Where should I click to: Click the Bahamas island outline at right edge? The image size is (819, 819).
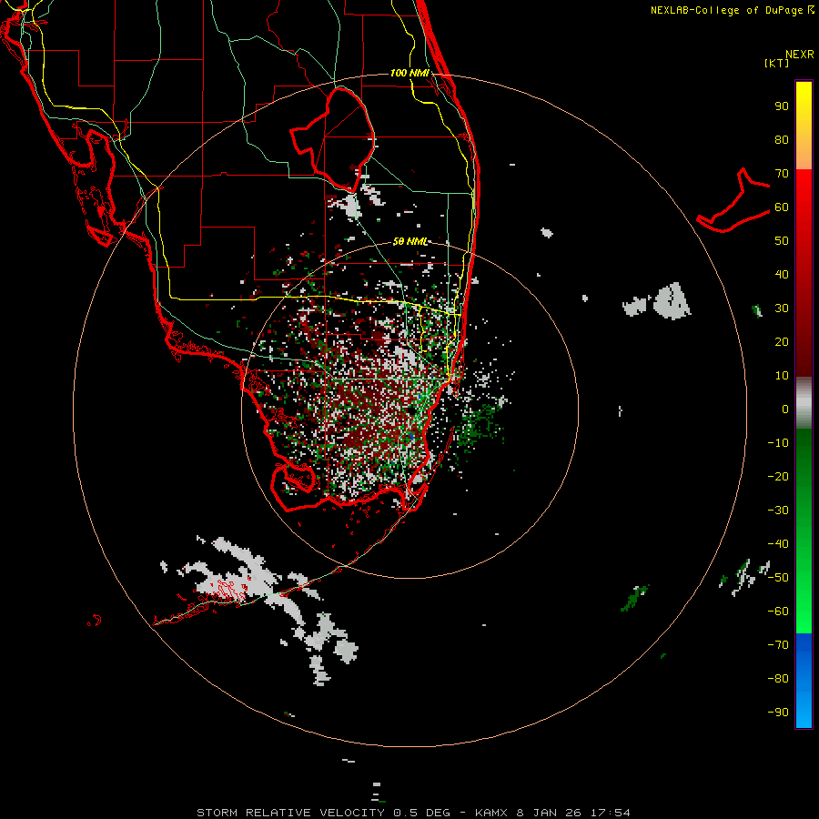pos(733,201)
